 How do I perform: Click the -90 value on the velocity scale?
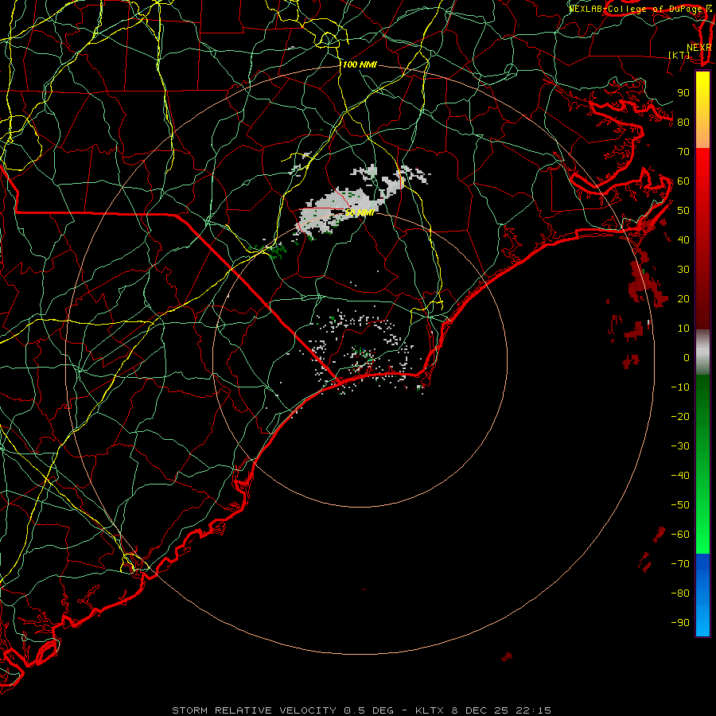[680, 623]
